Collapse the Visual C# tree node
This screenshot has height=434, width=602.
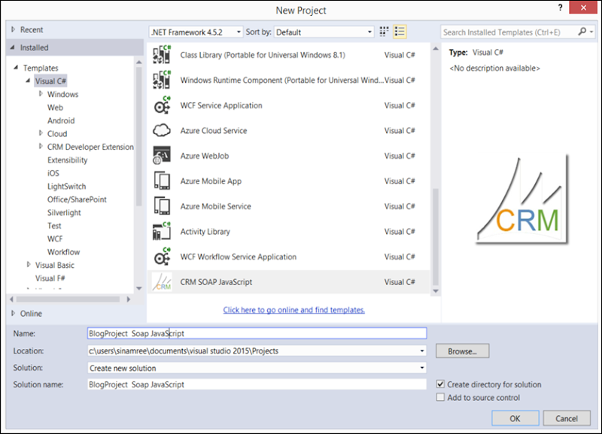[x=28, y=80]
